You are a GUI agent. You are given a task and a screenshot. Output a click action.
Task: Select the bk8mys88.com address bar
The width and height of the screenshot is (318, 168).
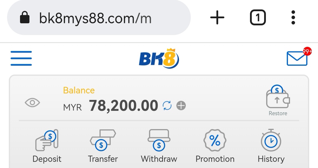99,18
